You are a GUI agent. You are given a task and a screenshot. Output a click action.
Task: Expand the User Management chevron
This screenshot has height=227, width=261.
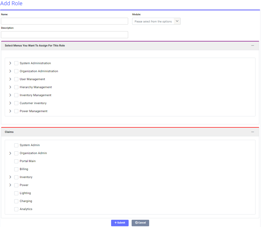pyautogui.click(x=10, y=79)
